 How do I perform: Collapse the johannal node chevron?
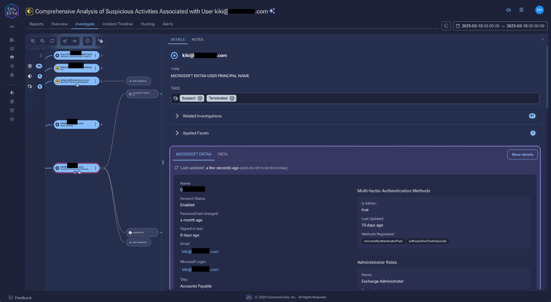coord(102,81)
